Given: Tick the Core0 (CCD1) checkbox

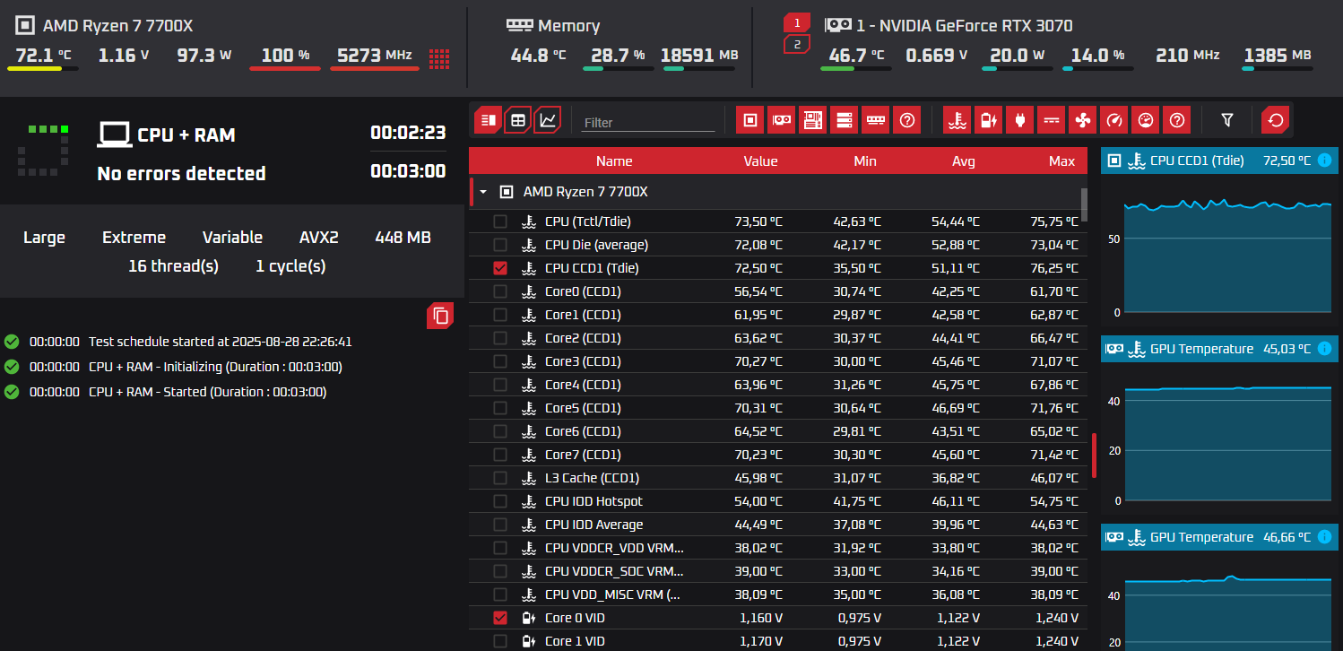Looking at the screenshot, I should [500, 291].
